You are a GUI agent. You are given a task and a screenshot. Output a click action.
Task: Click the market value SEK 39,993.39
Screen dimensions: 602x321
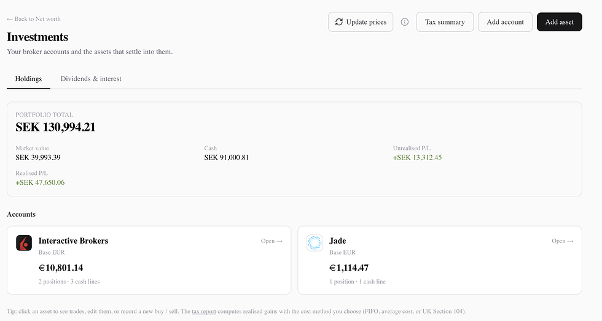click(x=38, y=157)
